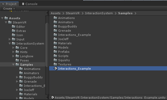167x100 pixels.
Task: Click the asset path in the status footer
Action: click(x=110, y=98)
